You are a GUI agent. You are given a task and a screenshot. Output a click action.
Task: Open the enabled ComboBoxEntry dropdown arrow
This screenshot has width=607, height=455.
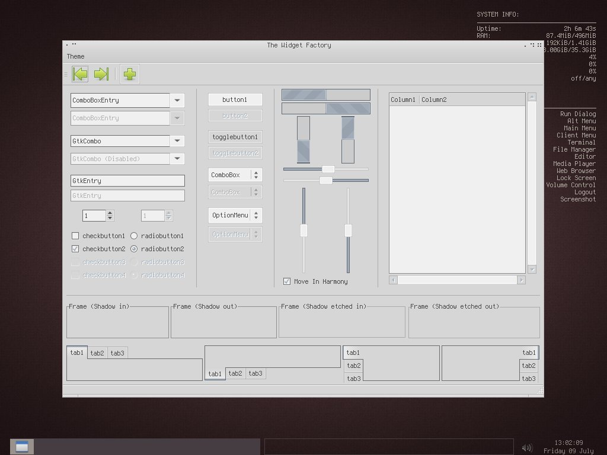[x=177, y=100]
